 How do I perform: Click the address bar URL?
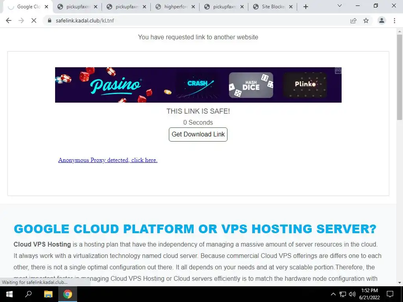85,20
